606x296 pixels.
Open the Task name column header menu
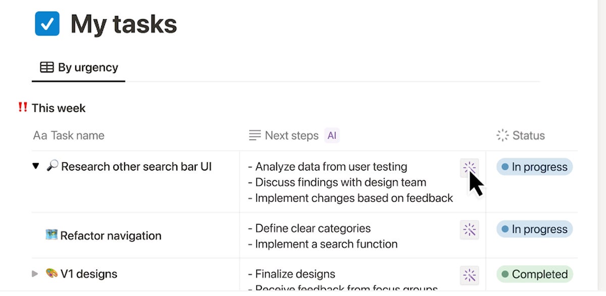69,135
